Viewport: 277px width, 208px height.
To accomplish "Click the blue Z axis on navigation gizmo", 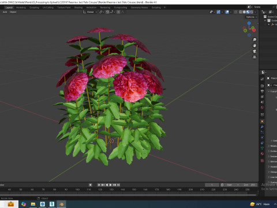I will point(249,23).
